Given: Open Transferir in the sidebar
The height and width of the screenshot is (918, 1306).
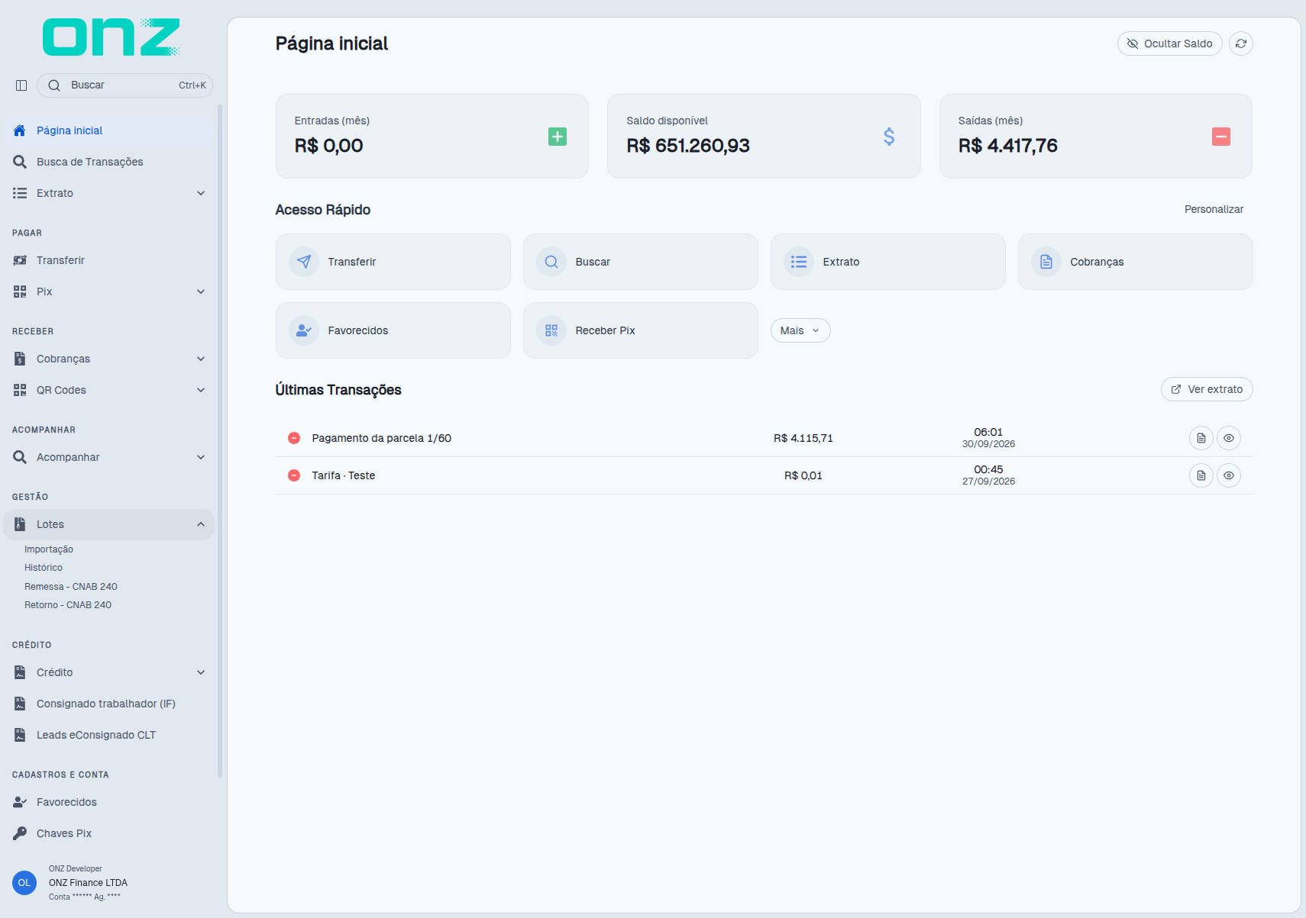Looking at the screenshot, I should 108,260.
